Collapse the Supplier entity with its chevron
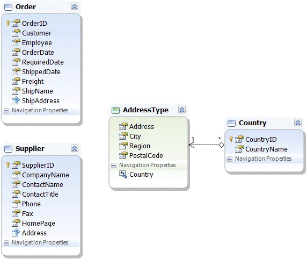This screenshot has width=307, height=259. 75,148
